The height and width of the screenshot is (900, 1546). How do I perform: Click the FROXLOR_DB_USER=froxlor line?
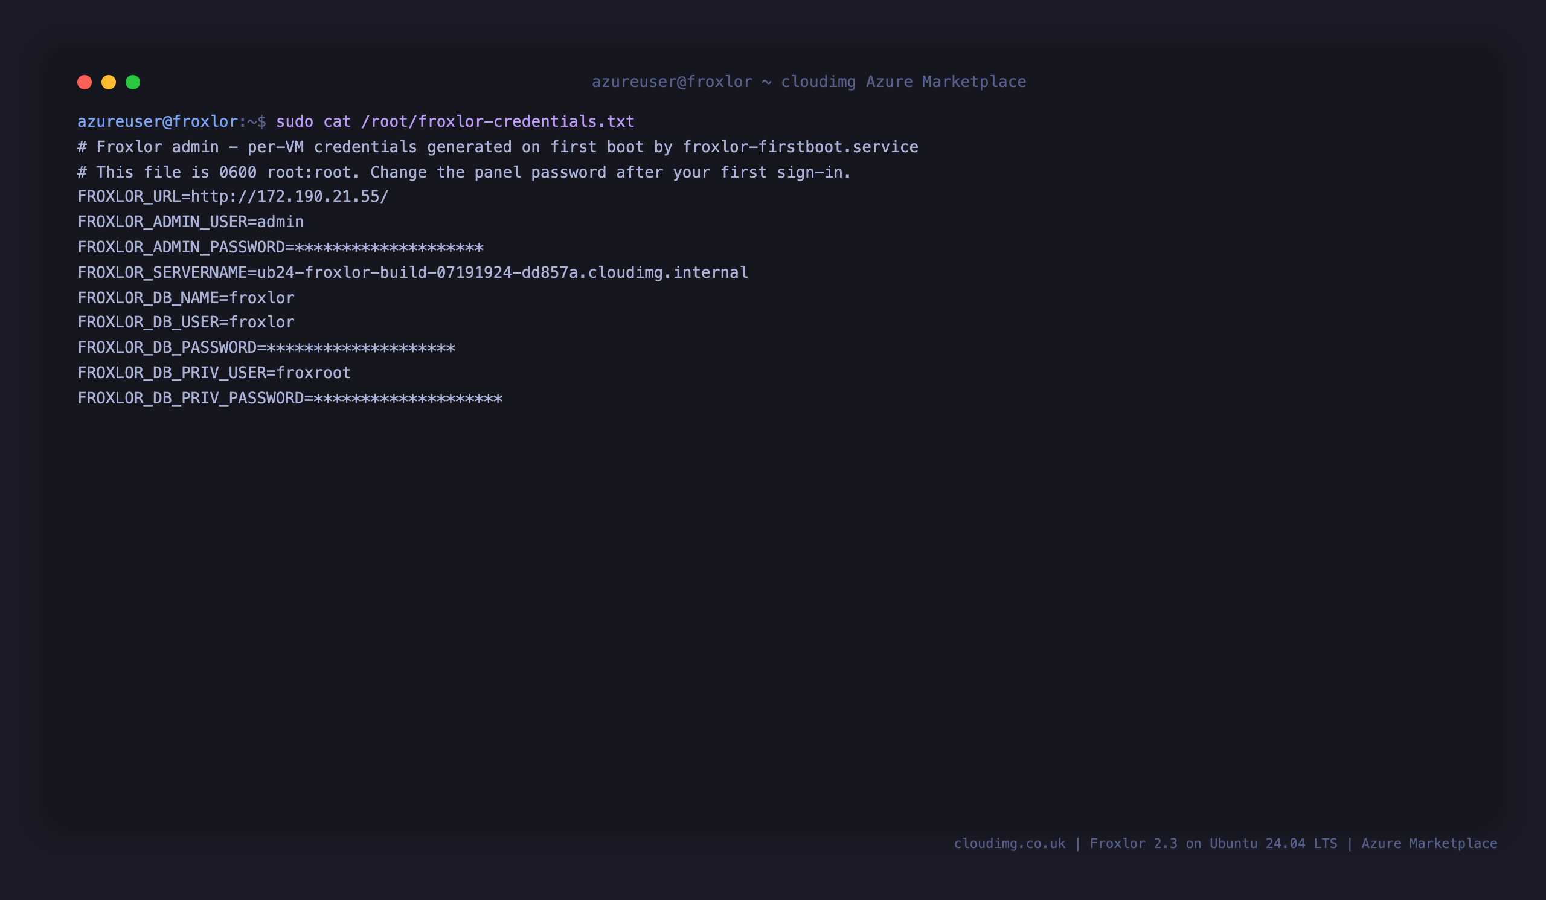(186, 323)
